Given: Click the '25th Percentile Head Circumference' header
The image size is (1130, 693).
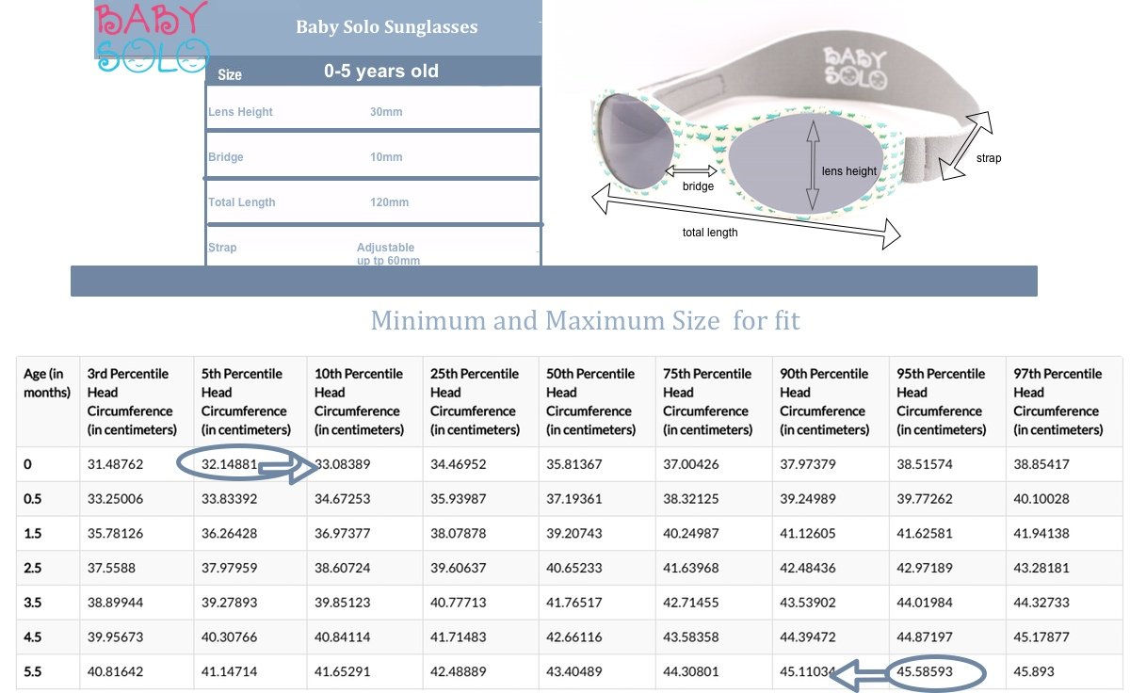Looking at the screenshot, I should [476, 402].
